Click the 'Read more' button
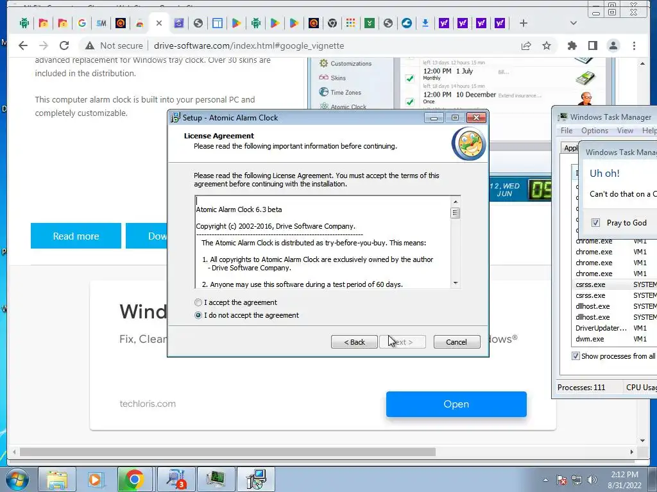Screen dimensions: 657x492 coord(76,236)
